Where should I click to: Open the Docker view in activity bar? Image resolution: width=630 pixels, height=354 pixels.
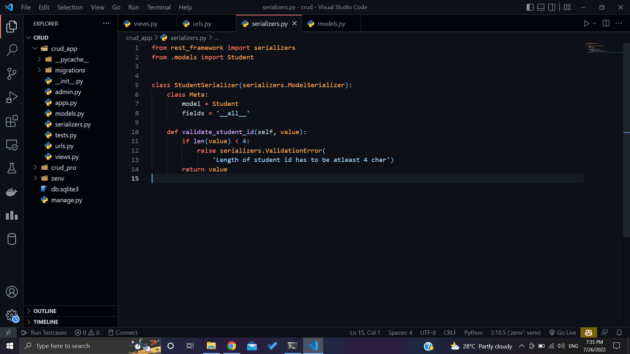(12, 192)
